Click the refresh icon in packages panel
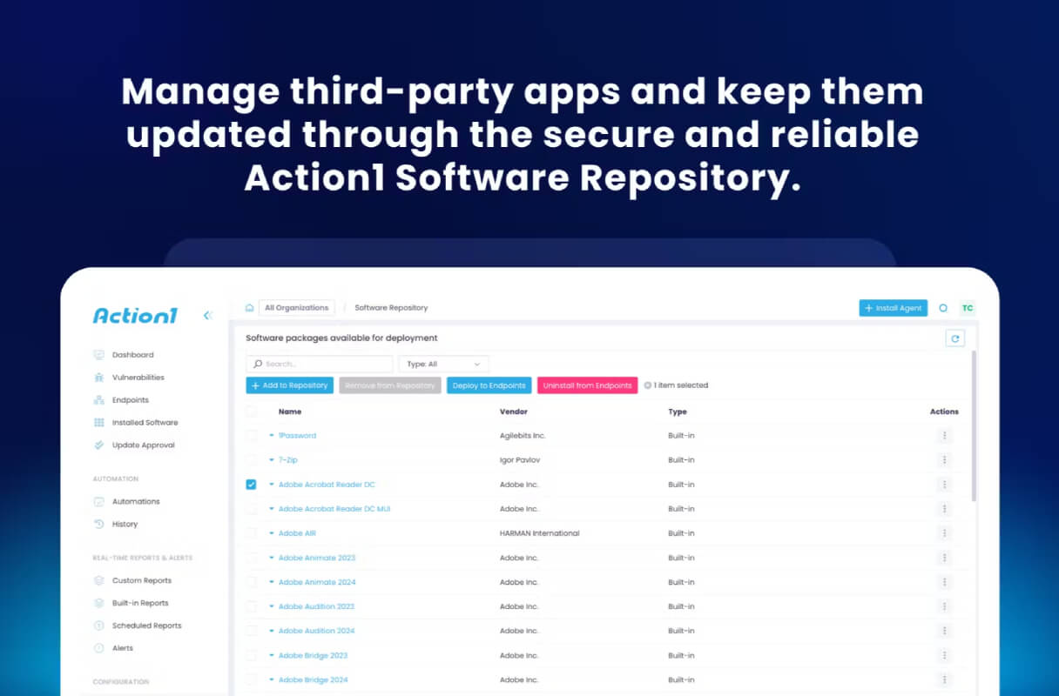The image size is (1059, 696). [954, 338]
